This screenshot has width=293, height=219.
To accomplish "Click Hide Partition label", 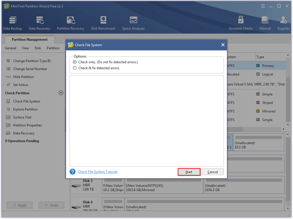I will [23, 77].
